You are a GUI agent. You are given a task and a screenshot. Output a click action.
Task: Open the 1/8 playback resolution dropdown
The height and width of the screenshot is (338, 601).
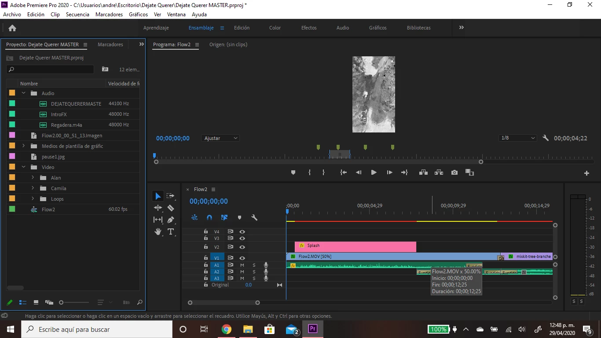point(518,138)
